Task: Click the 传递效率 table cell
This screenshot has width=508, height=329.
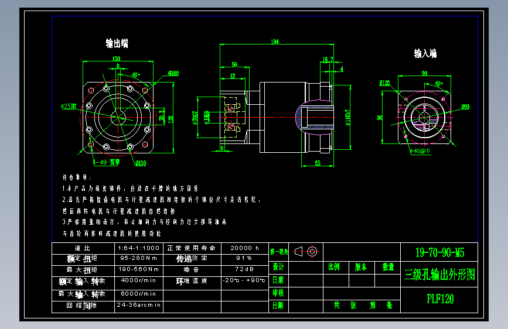Action: (192, 259)
